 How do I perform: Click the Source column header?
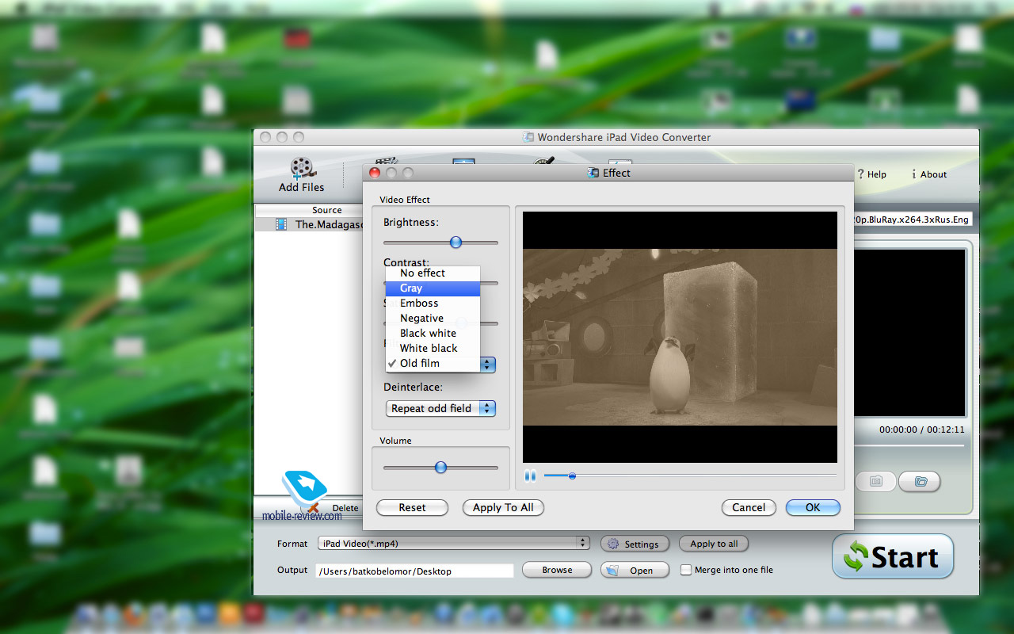tap(327, 210)
